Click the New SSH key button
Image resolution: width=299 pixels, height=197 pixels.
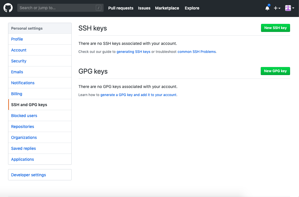point(275,28)
